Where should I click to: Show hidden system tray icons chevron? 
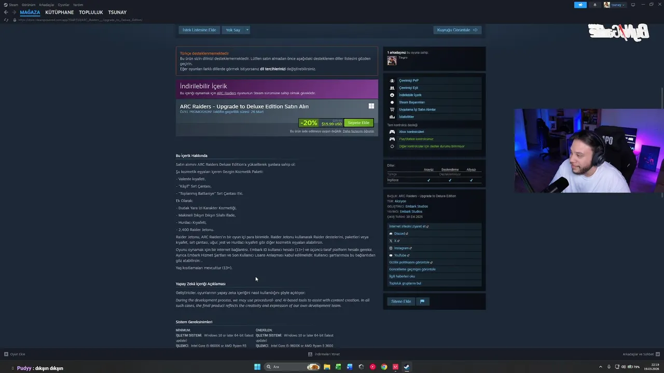[601, 367]
